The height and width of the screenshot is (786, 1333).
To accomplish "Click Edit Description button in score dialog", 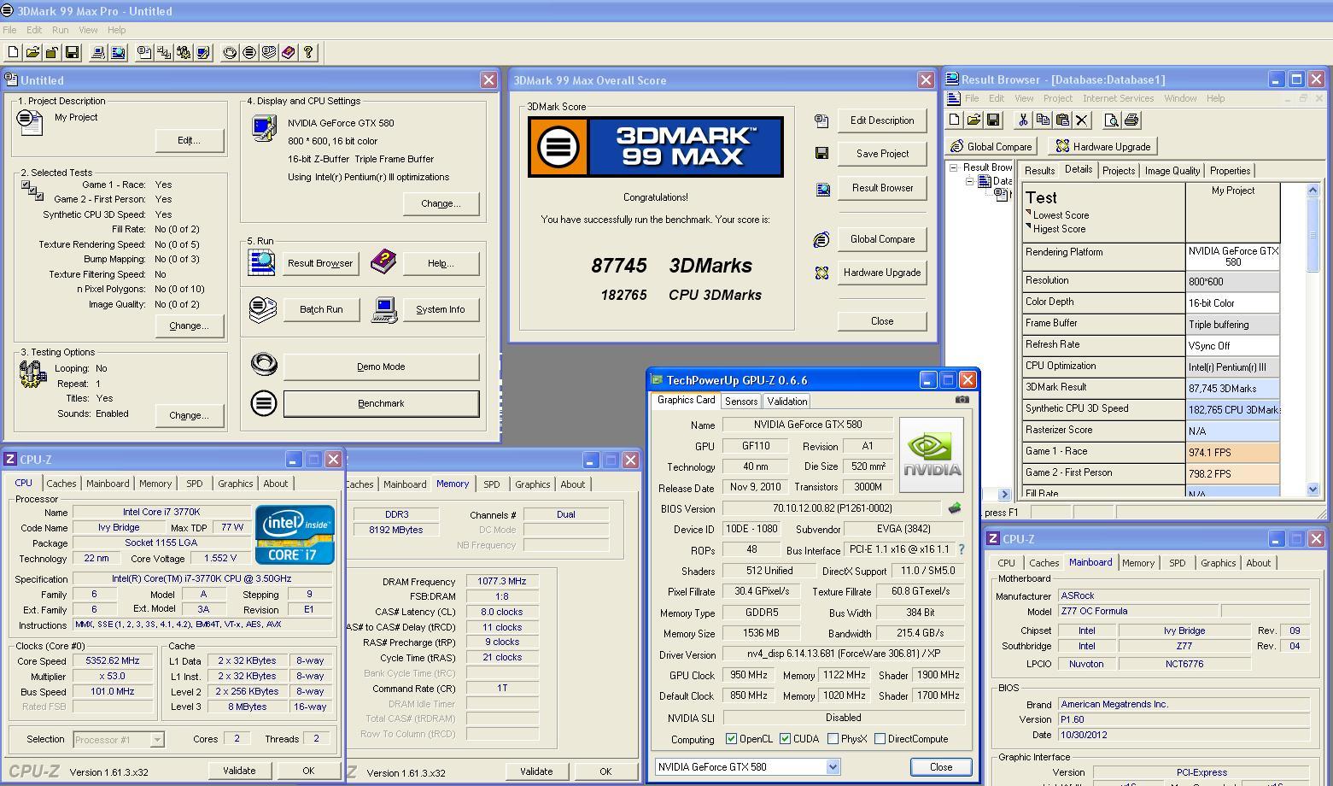I will click(x=882, y=120).
